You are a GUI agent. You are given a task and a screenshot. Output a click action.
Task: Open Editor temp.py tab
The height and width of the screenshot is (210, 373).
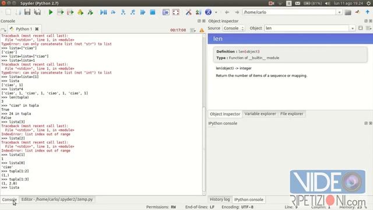pos(57,199)
